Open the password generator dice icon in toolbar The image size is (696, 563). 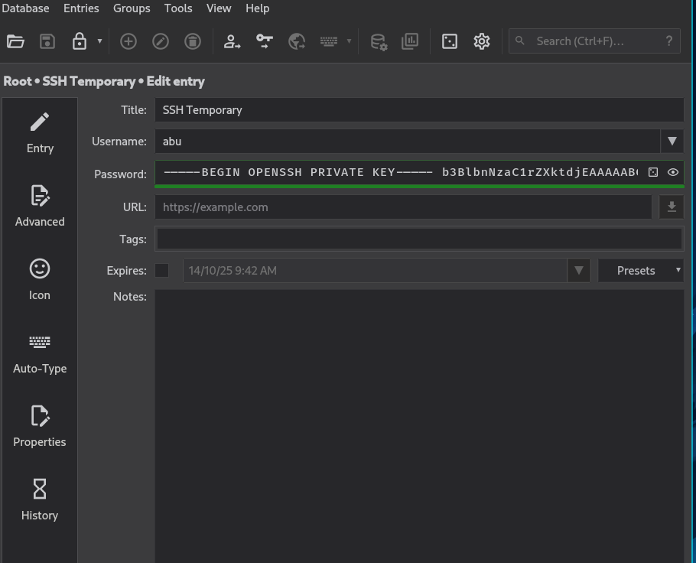click(450, 41)
